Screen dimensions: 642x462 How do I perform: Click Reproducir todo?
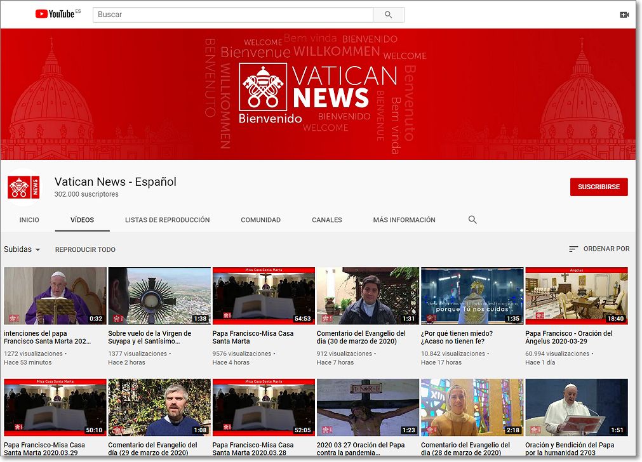coord(85,249)
